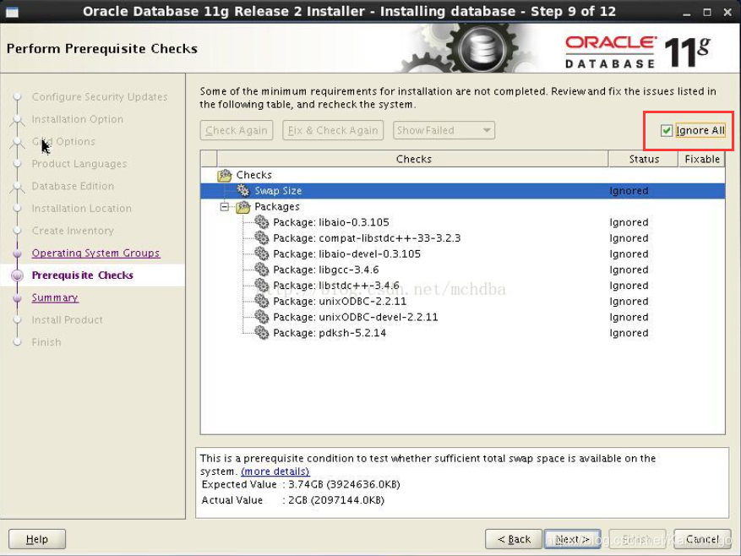The image size is (741, 556).
Task: Click the Create Inventory step
Action: (x=73, y=231)
